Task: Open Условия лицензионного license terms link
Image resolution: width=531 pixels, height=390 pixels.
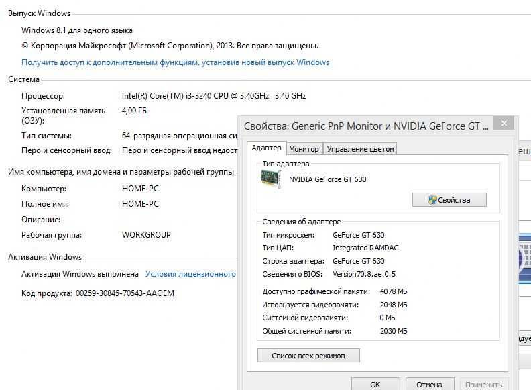Action: point(190,274)
